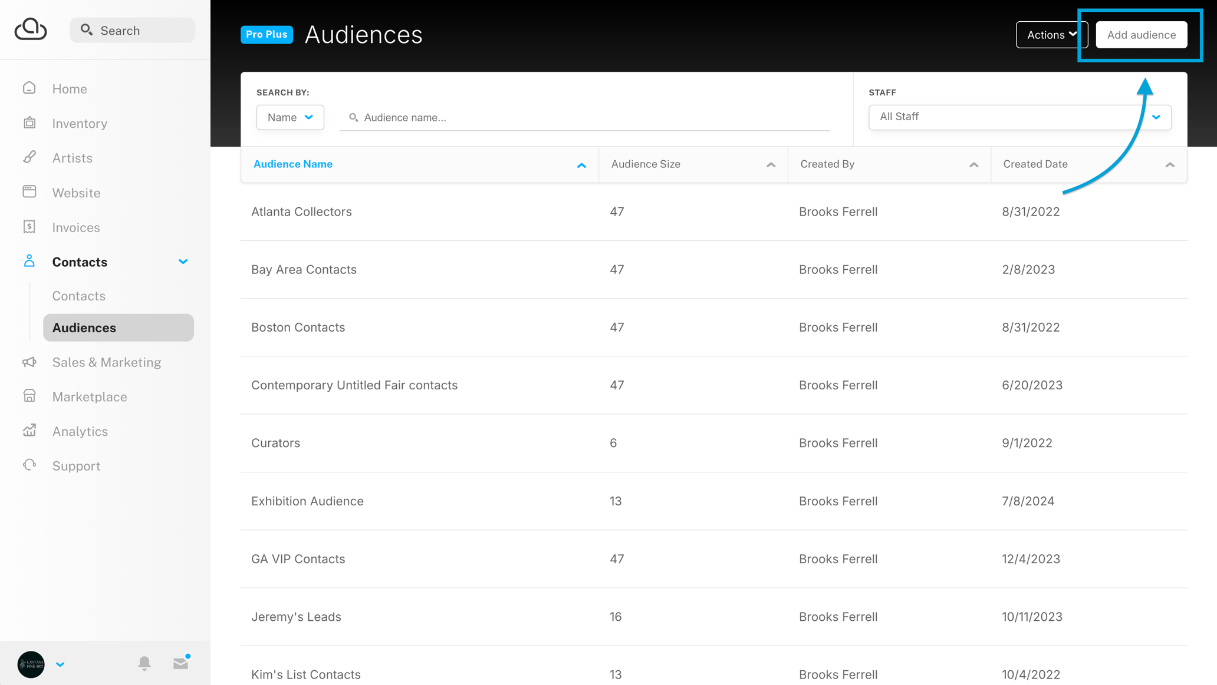Switch to the Contacts submenu item

tap(78, 296)
